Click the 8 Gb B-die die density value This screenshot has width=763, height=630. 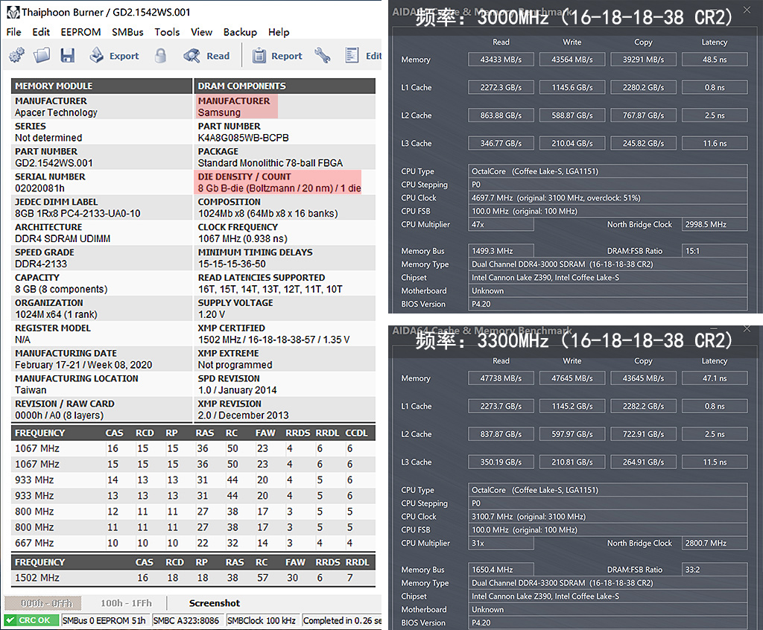click(279, 188)
